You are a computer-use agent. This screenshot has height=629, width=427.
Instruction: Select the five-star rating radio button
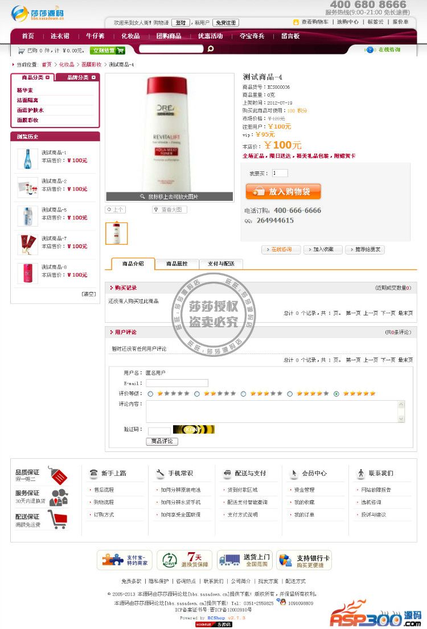pyautogui.click(x=336, y=394)
